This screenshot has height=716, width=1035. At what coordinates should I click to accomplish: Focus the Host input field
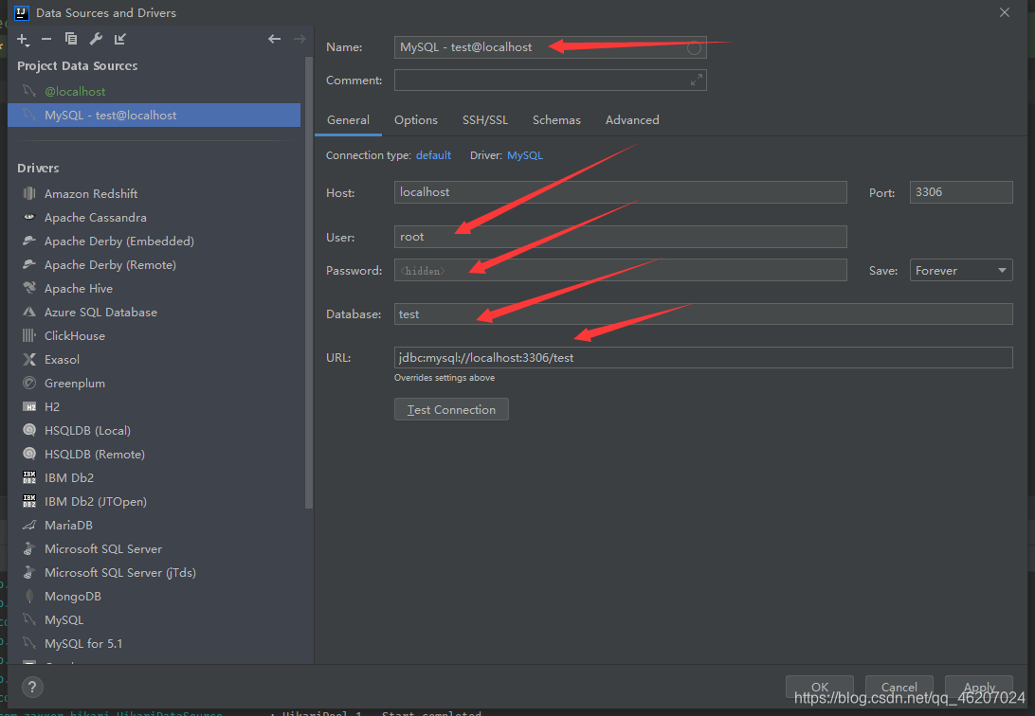[x=621, y=192]
